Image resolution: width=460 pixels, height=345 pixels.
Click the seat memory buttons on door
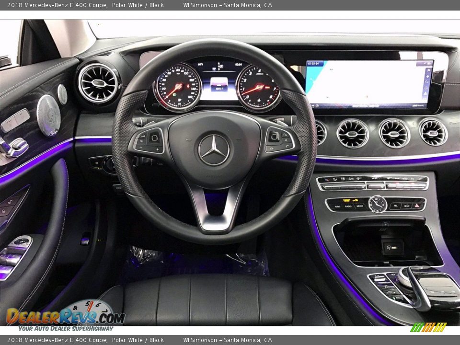point(15,120)
